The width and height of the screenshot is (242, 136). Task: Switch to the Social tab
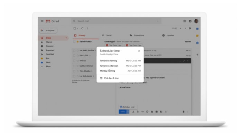(x=106, y=36)
